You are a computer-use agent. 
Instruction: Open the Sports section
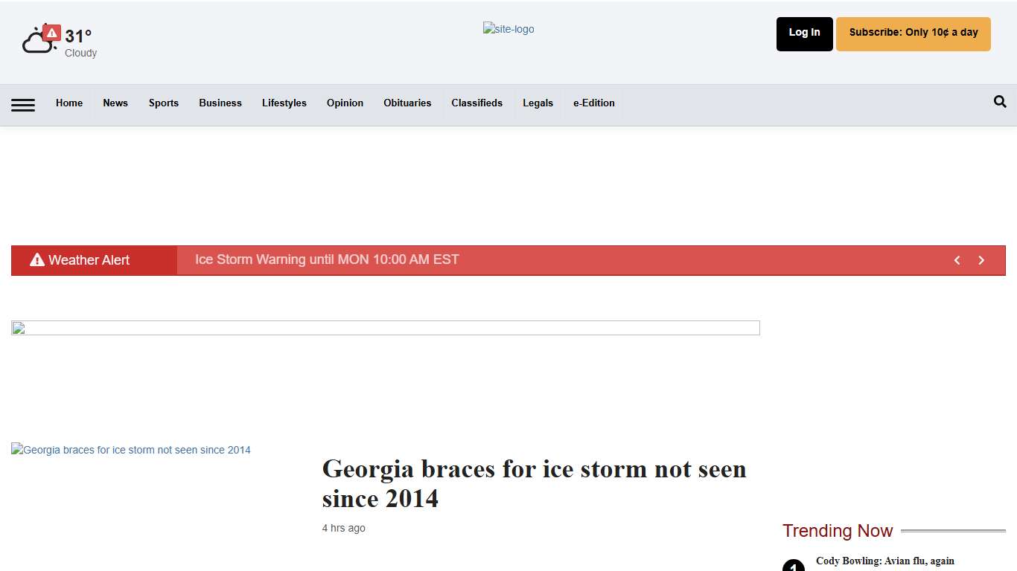163,103
